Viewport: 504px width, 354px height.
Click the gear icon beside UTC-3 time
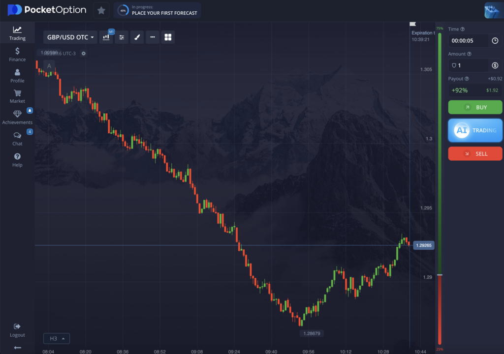click(x=84, y=53)
